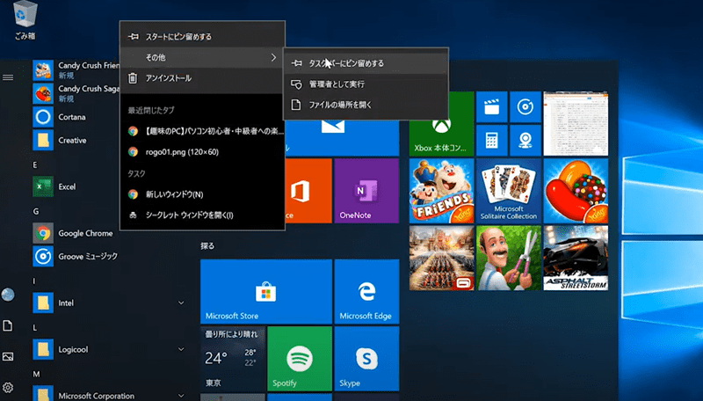The image size is (703, 401).
Task: Choose ファイルの場所を開く option
Action: coord(366,105)
